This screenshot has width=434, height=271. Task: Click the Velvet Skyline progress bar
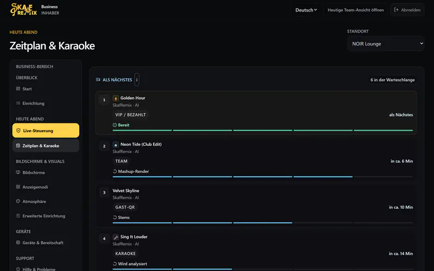point(263,223)
